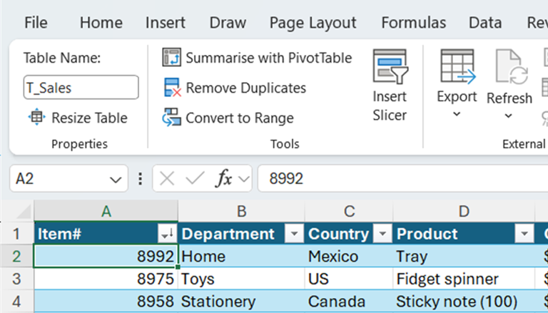Screen dimensions: 548x313
Task: Select row 3 header
Action: click(x=17, y=279)
